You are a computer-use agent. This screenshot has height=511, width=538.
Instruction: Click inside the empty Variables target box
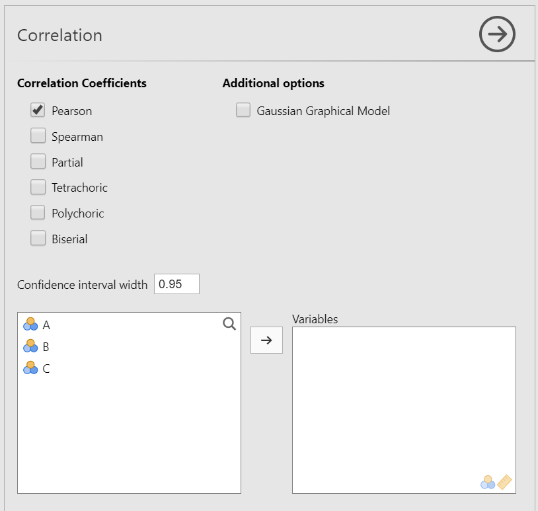click(404, 410)
